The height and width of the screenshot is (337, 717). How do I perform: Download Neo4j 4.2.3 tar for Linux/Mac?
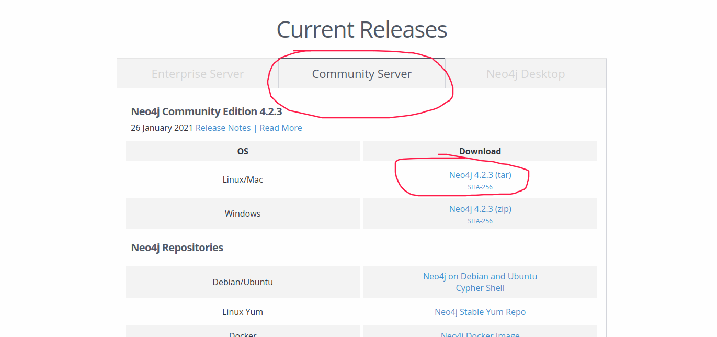480,175
